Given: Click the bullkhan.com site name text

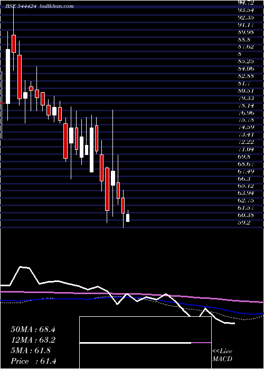Looking at the screenshot, I should point(56,6).
